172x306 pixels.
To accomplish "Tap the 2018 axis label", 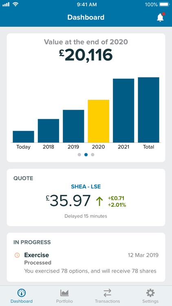I will (49, 147).
